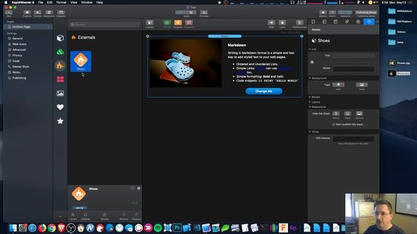Open Publishing settings in the sidebar
The height and width of the screenshot is (234, 417).
tap(19, 78)
